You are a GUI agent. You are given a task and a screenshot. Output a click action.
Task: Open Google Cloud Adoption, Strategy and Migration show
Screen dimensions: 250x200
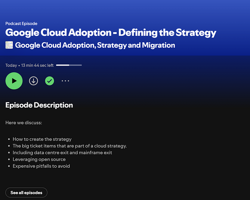point(95,45)
